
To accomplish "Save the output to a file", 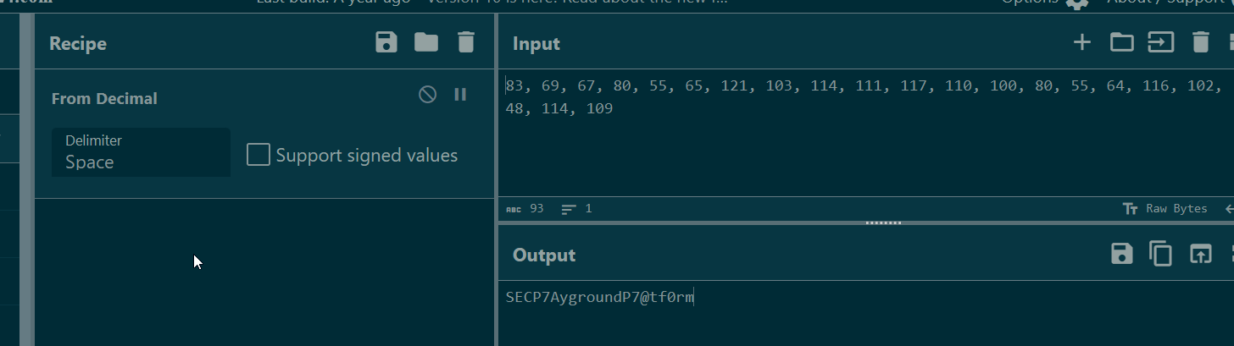I will pos(1122,253).
